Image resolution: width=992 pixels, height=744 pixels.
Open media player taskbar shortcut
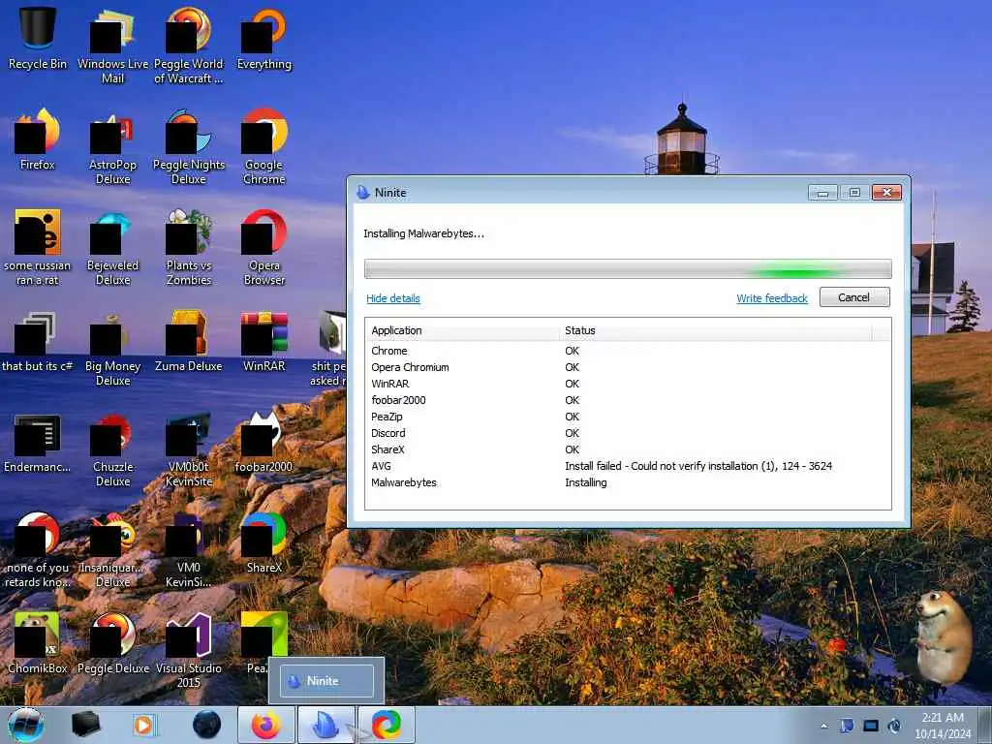(145, 725)
